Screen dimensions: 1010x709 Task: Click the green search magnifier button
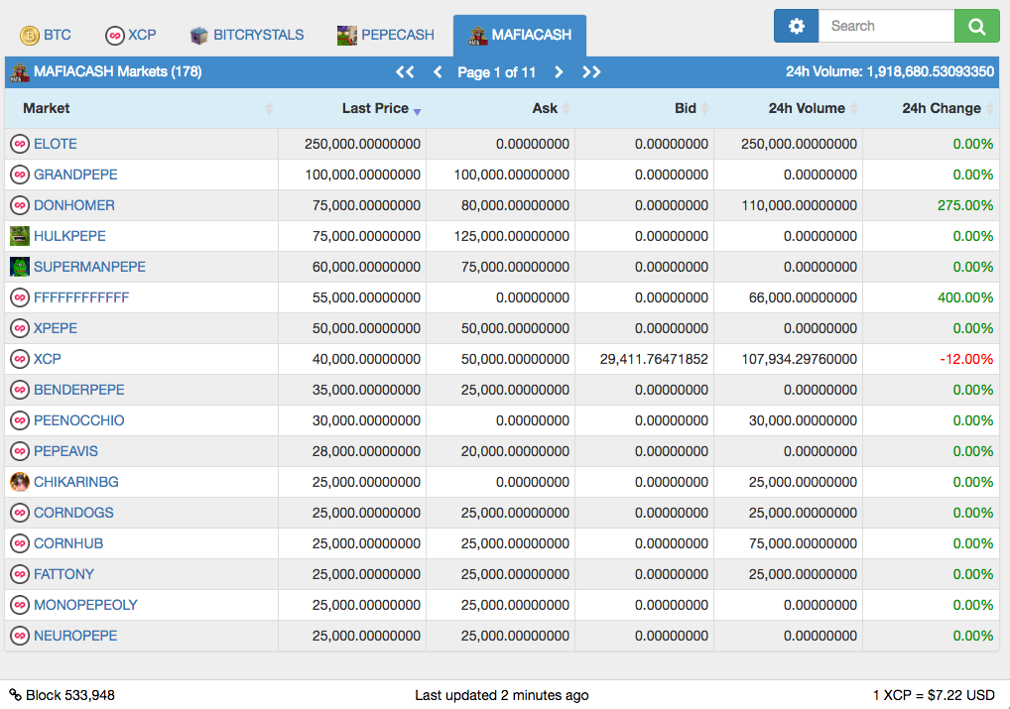(x=976, y=26)
